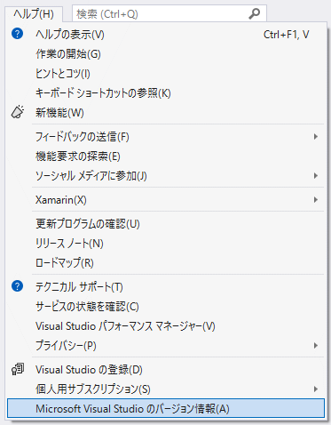Open ロードマップ(R)
Image resolution: width=331 pixels, height=425 pixels.
166,263
